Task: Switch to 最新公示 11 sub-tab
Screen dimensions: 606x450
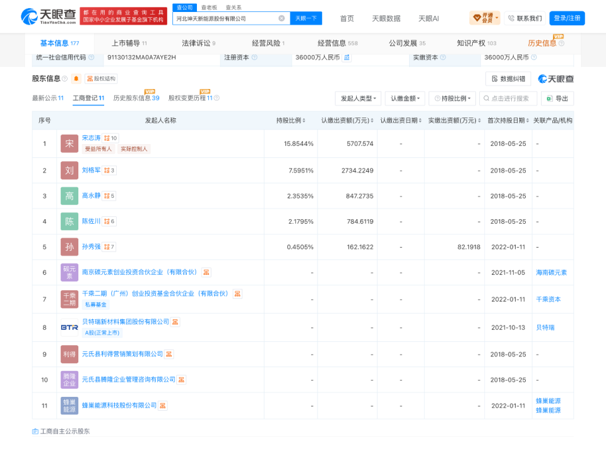Action: [x=48, y=98]
